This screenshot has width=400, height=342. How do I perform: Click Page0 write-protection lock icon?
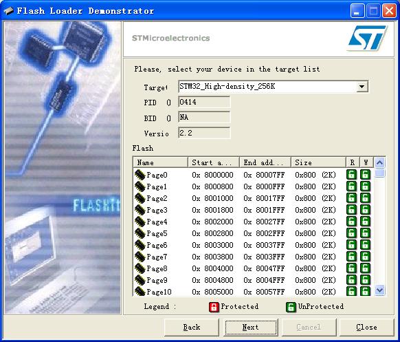coord(366,175)
